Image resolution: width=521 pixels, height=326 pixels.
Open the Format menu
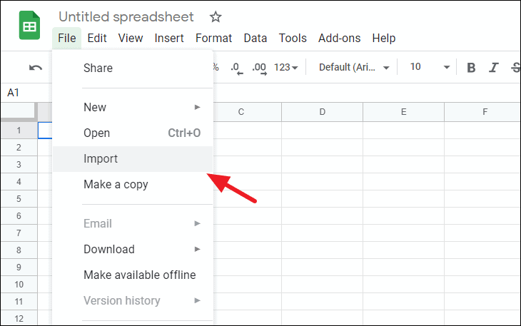(213, 38)
